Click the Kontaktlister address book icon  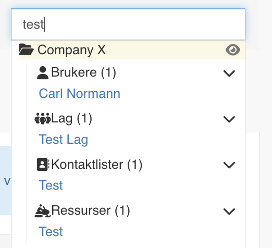point(43,164)
